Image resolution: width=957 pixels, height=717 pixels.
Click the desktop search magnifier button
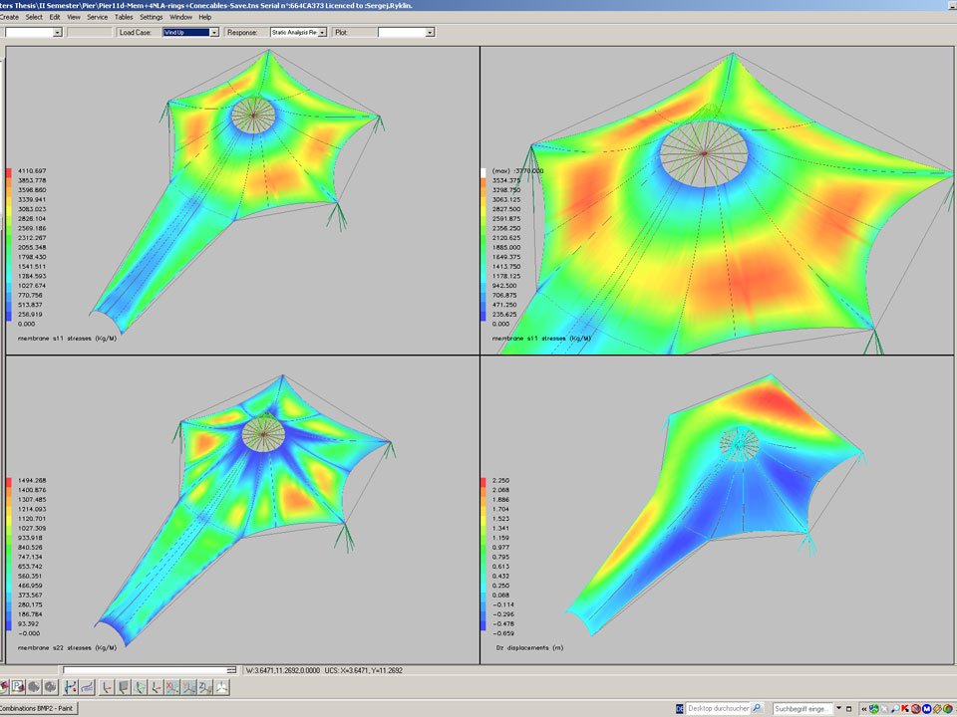(758, 708)
